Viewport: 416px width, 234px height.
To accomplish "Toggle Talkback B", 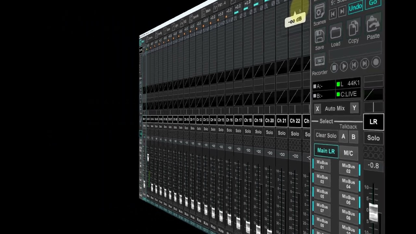I will pos(353,137).
